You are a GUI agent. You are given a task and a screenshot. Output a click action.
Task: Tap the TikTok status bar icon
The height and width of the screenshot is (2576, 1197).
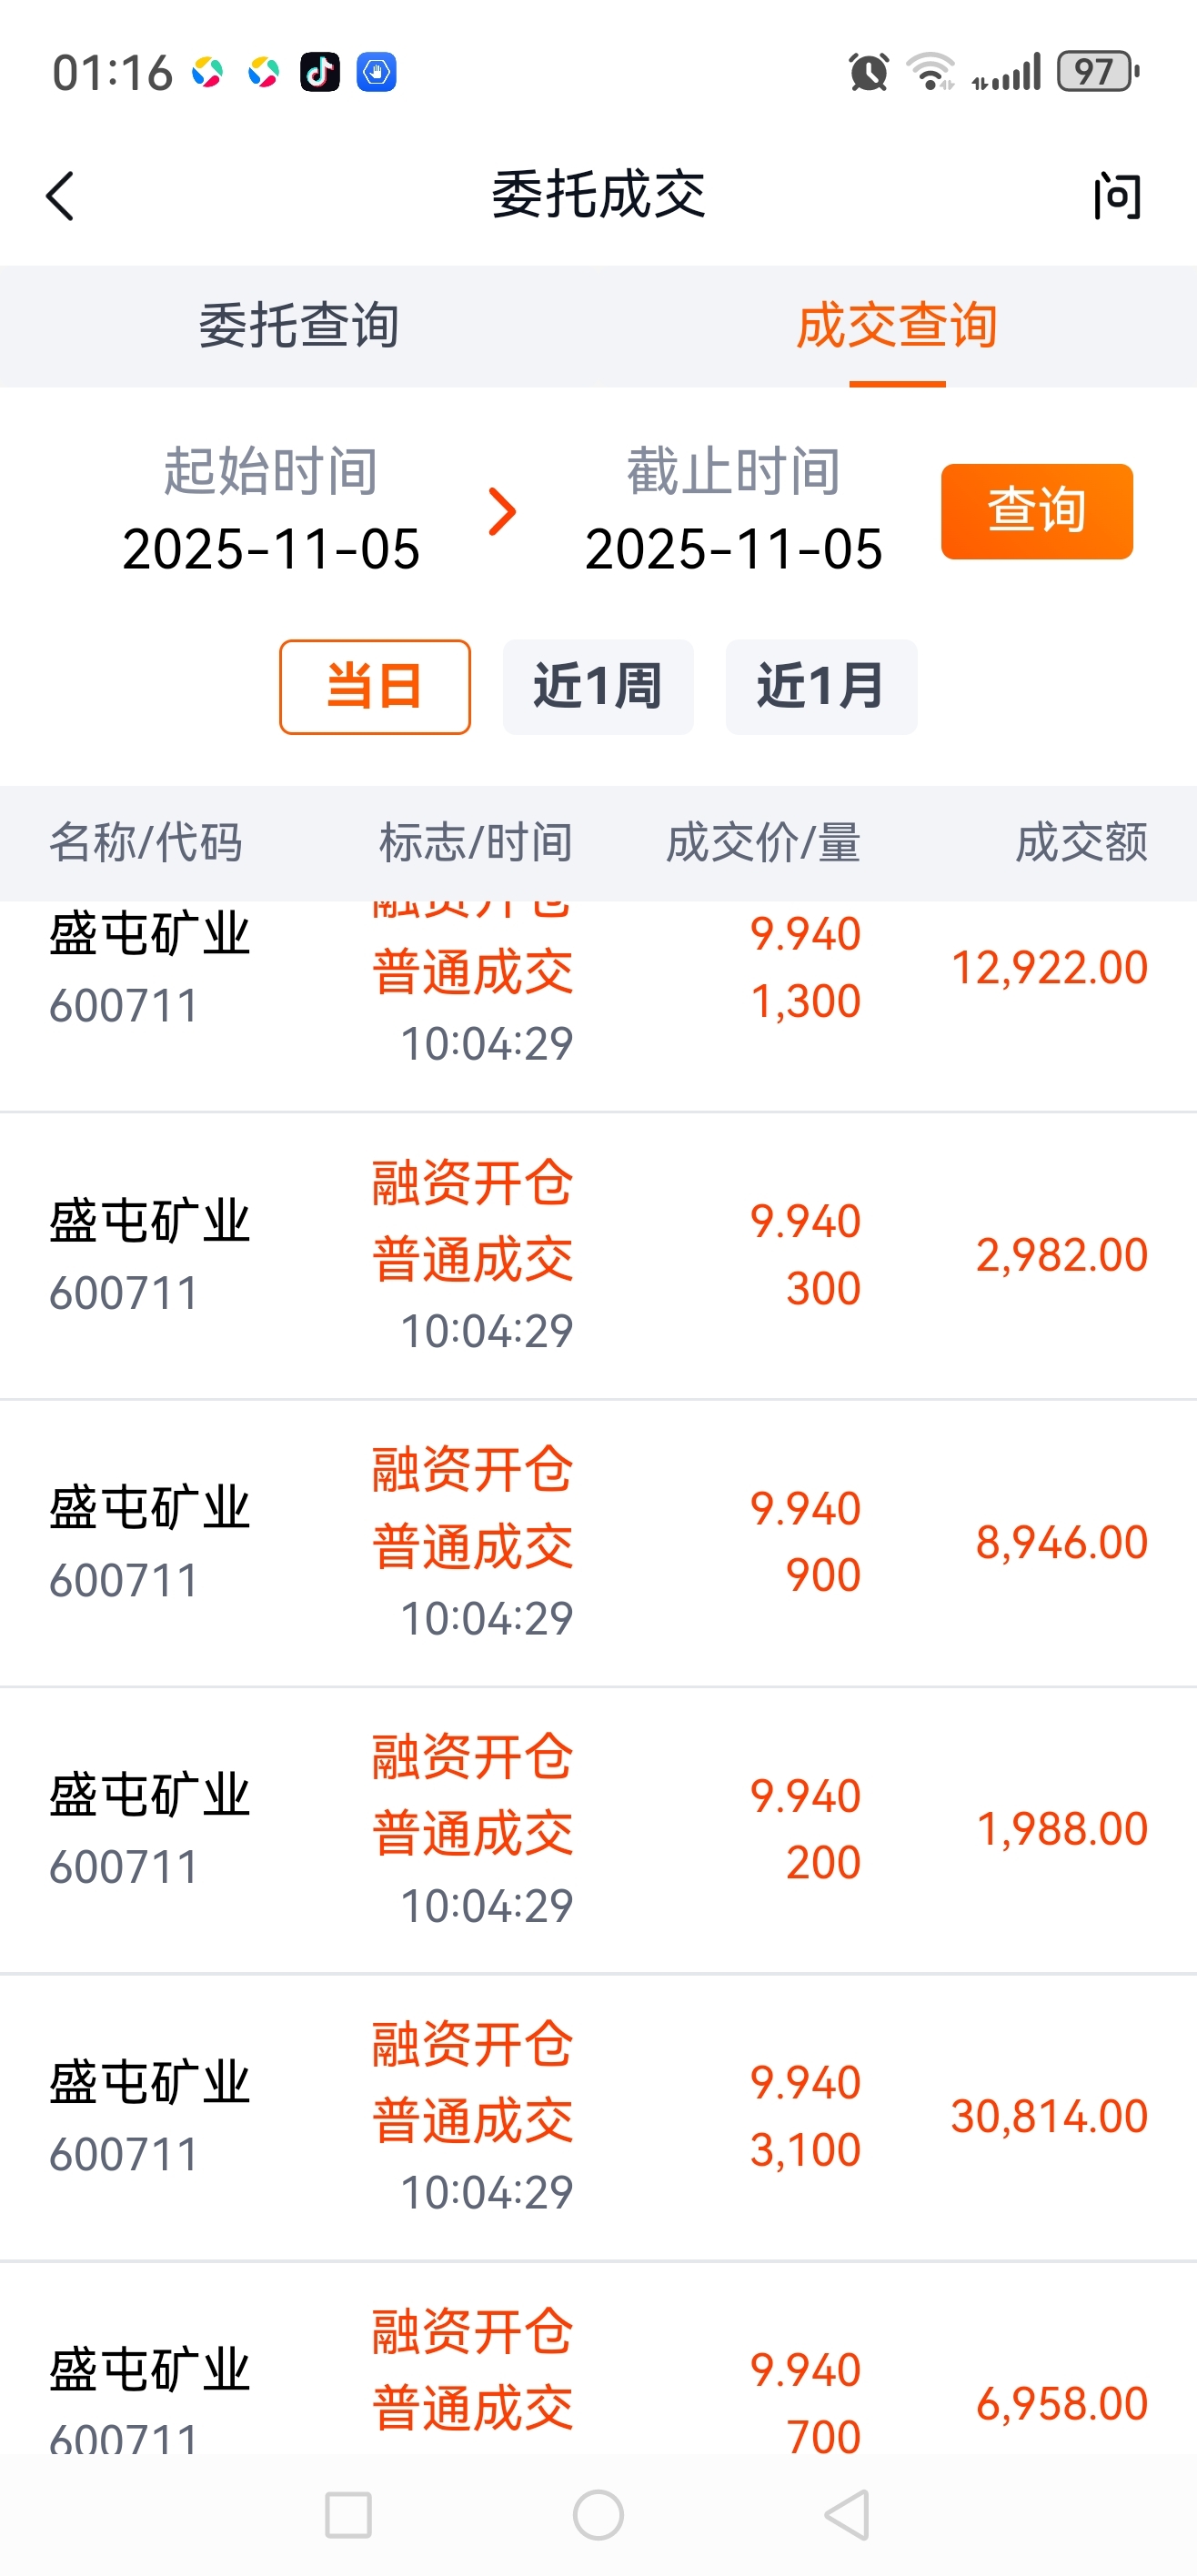coord(320,72)
